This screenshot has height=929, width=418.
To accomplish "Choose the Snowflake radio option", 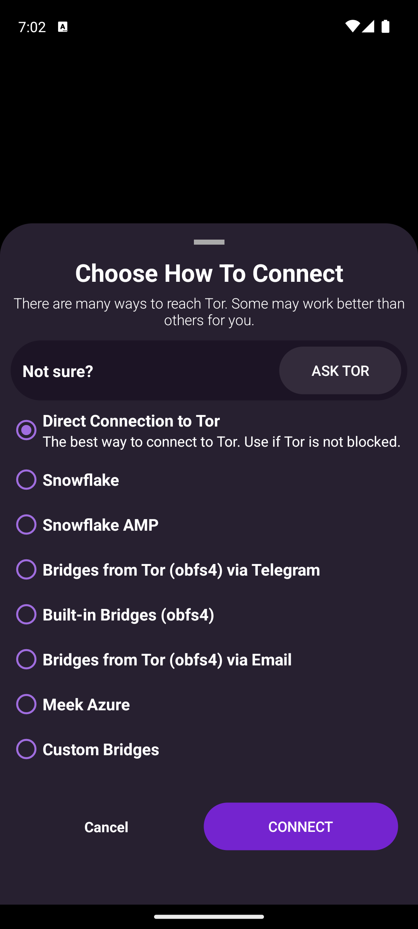I will pyautogui.click(x=26, y=480).
